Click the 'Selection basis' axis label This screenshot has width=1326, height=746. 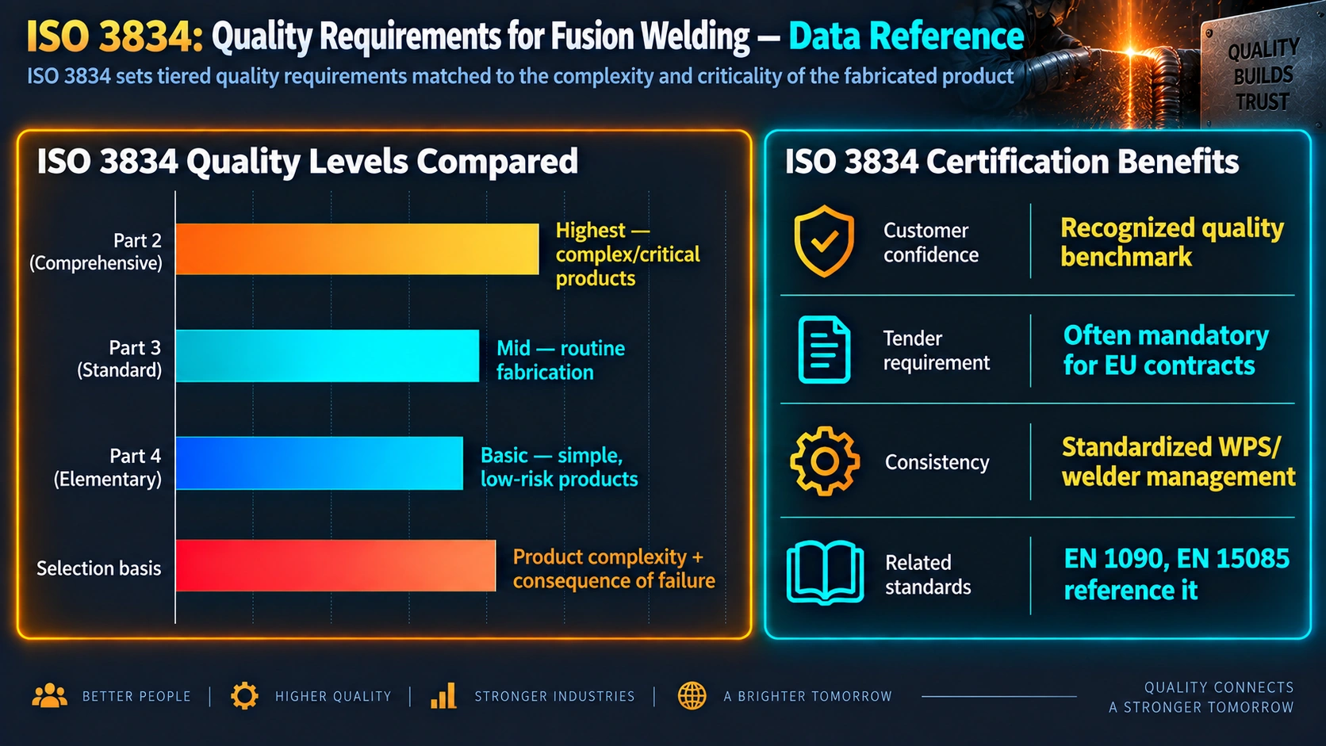point(99,568)
